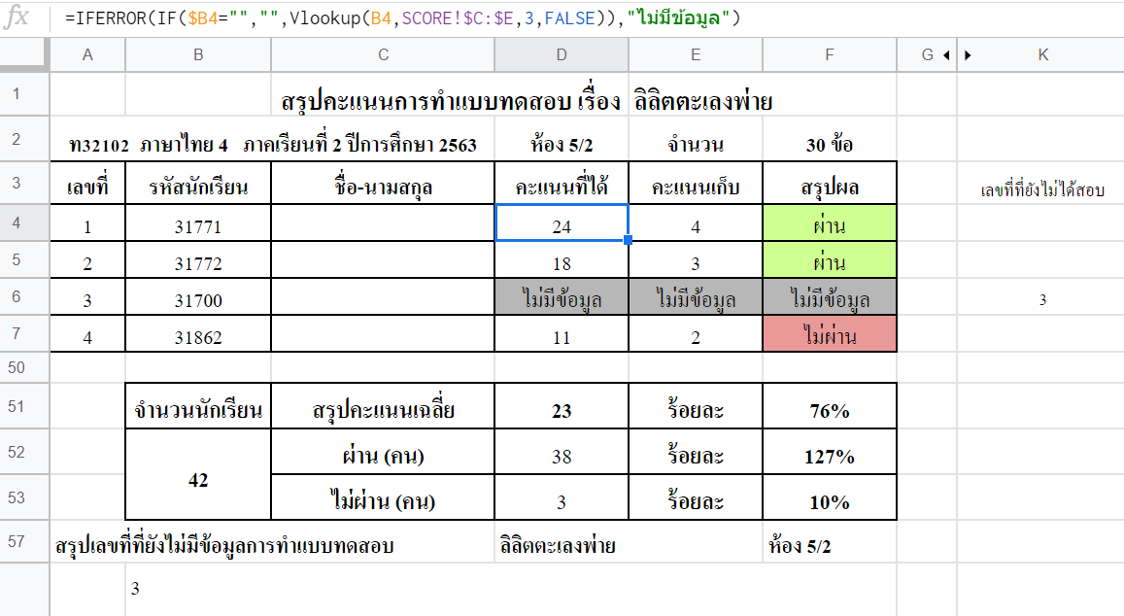Select column K header

coord(1042,55)
